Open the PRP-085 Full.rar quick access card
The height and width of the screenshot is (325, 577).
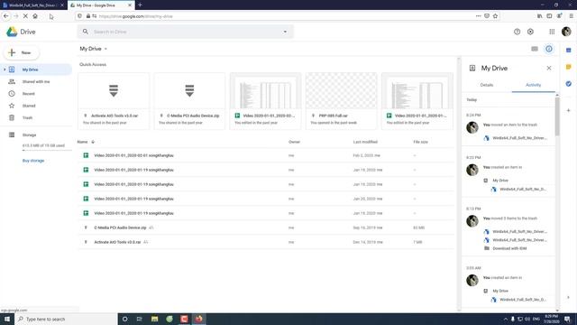(x=341, y=101)
